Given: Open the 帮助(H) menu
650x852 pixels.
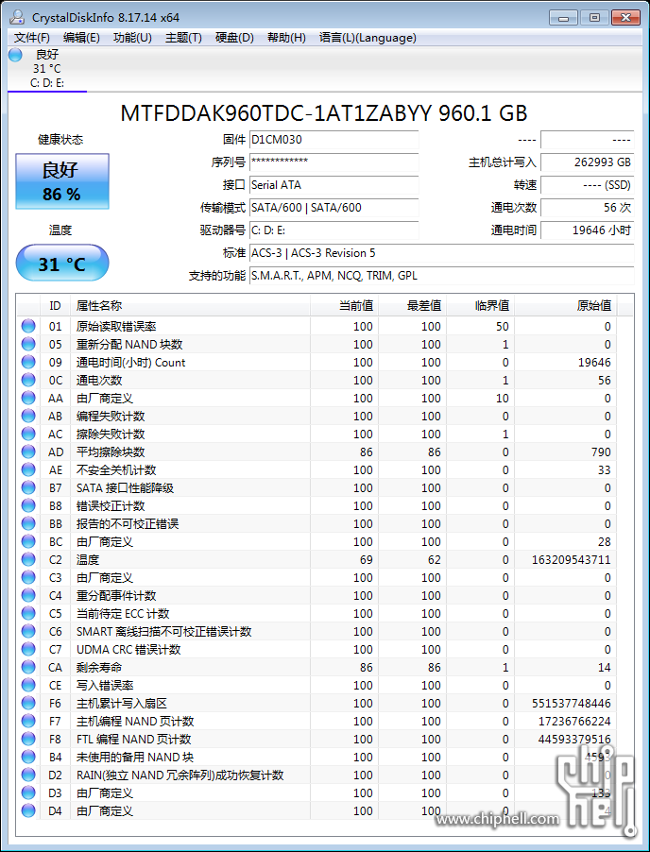Looking at the screenshot, I should tap(286, 38).
